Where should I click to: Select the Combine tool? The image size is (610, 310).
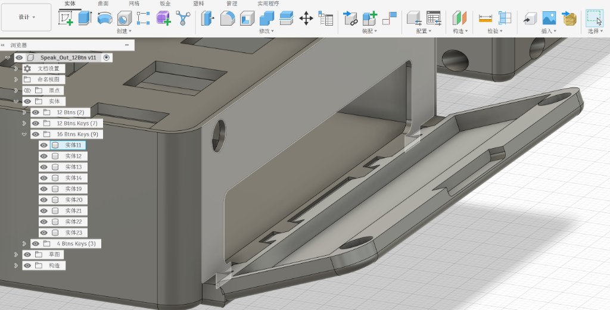pos(267,18)
